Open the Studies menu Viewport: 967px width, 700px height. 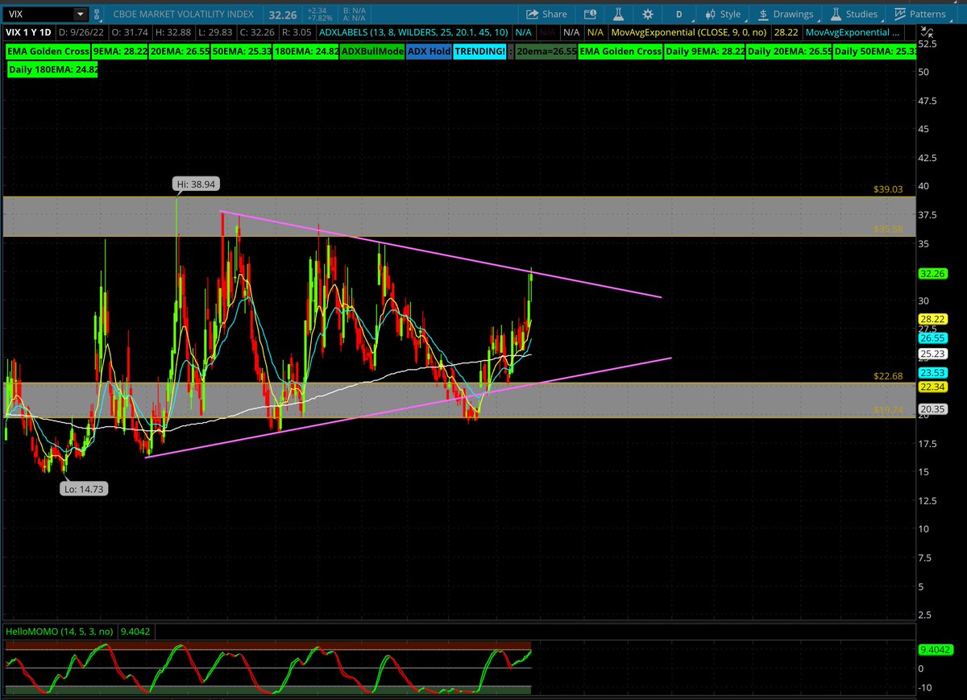(x=854, y=14)
